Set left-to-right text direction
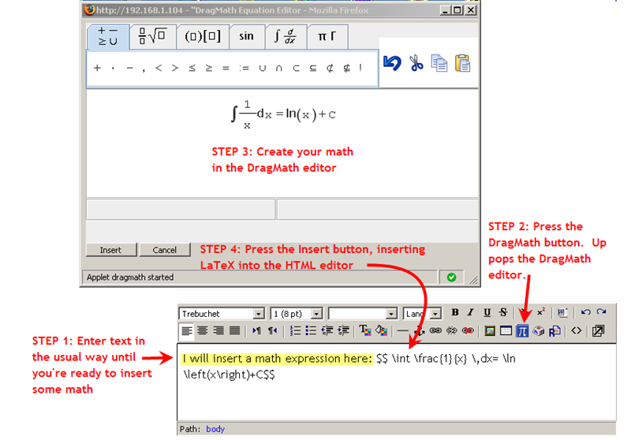The width and height of the screenshot is (627, 440). coord(256,331)
